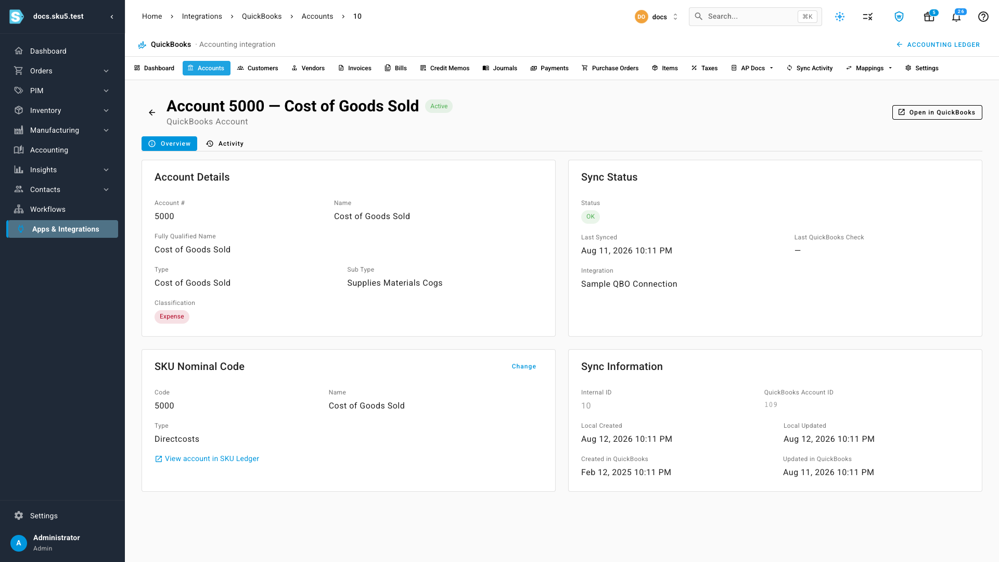
Task: Switch to the Sync Activity tab
Action: pos(810,68)
